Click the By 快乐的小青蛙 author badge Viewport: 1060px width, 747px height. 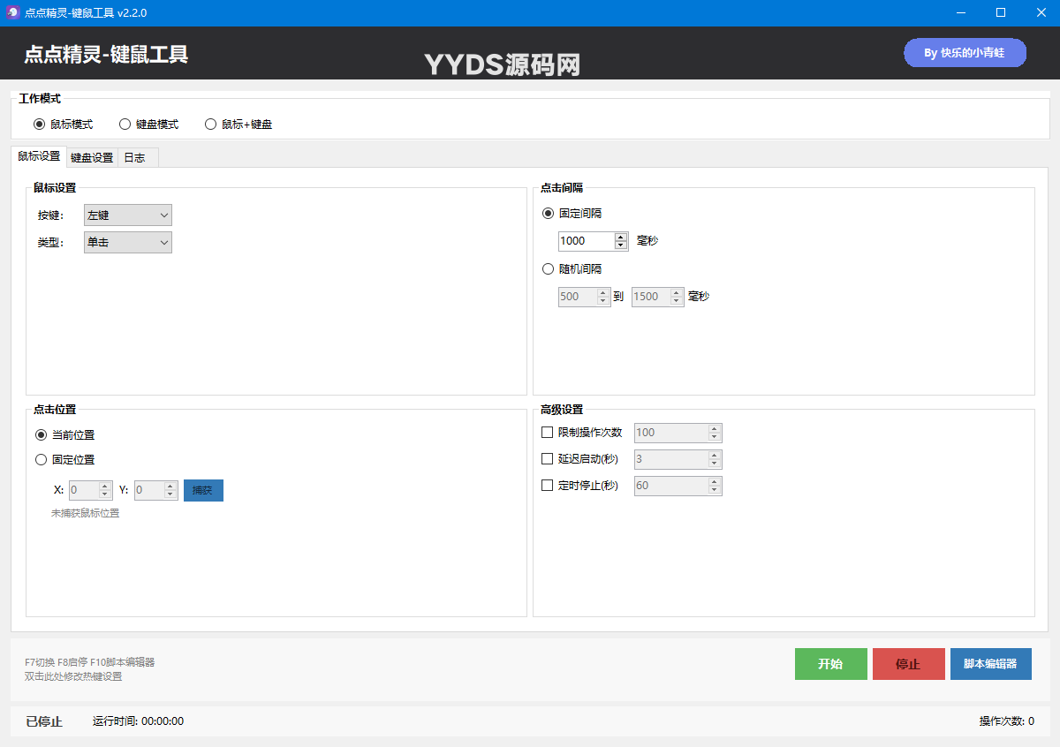click(965, 53)
